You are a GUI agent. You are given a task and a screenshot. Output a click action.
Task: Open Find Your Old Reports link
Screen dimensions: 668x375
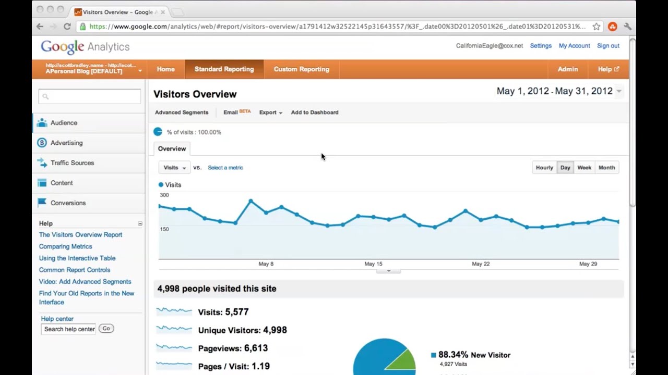click(x=87, y=298)
